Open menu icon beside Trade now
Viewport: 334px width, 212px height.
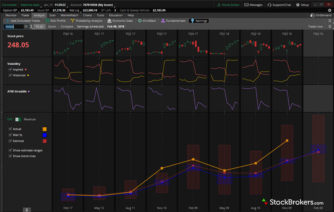pyautogui.click(x=329, y=26)
